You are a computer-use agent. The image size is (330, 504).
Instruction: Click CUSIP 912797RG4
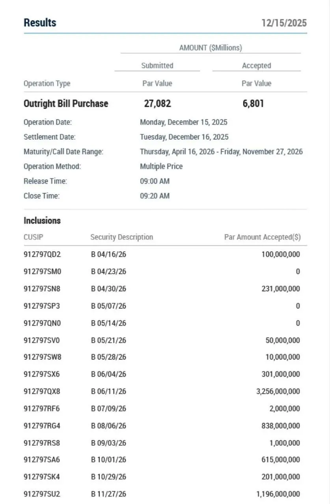tap(42, 426)
